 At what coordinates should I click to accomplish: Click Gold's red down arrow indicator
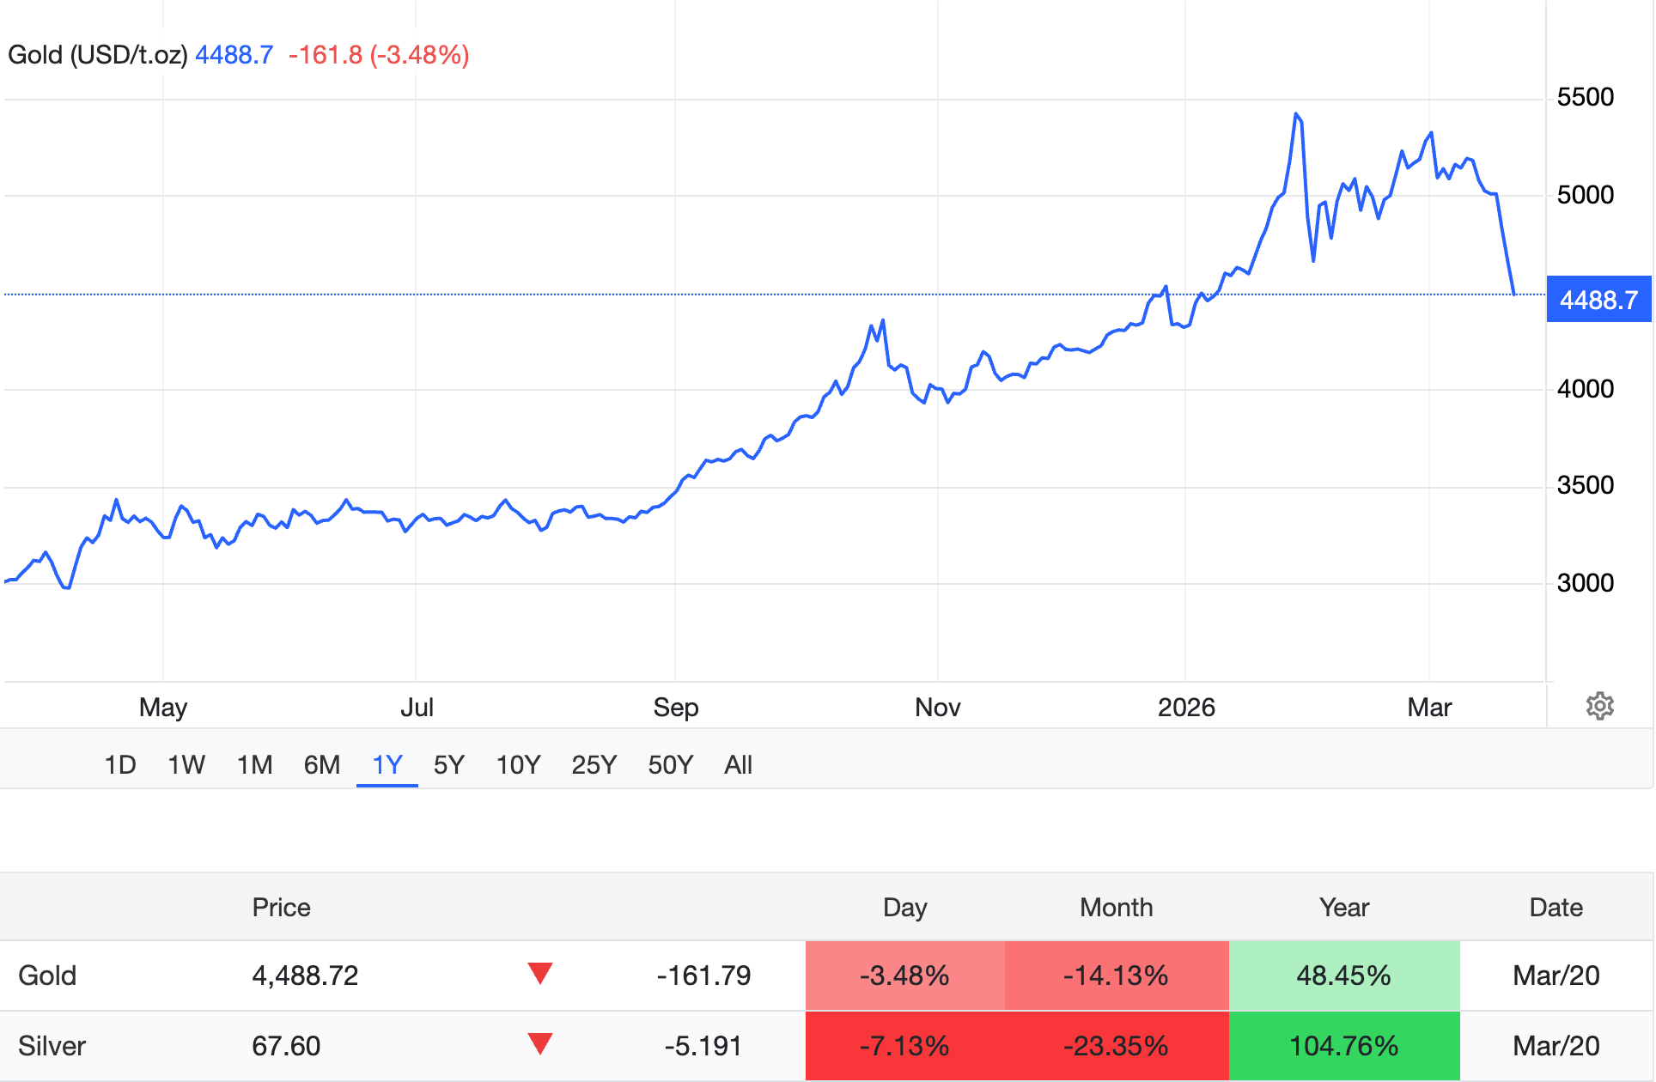pos(540,974)
